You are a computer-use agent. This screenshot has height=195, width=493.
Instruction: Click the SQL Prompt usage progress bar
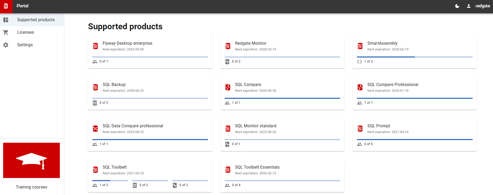415,140
